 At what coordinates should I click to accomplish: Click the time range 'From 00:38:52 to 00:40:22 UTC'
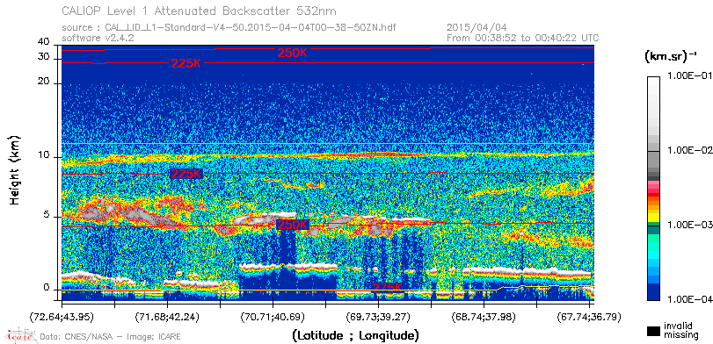pyautogui.click(x=522, y=38)
